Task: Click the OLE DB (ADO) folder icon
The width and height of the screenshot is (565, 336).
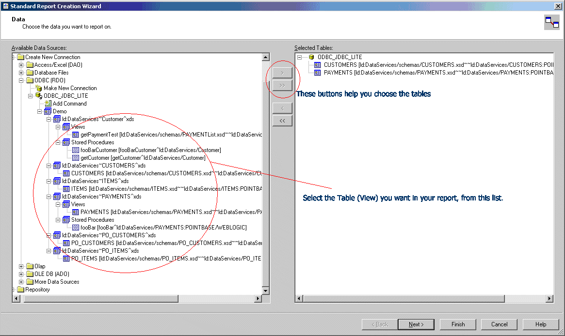Action: coord(30,274)
